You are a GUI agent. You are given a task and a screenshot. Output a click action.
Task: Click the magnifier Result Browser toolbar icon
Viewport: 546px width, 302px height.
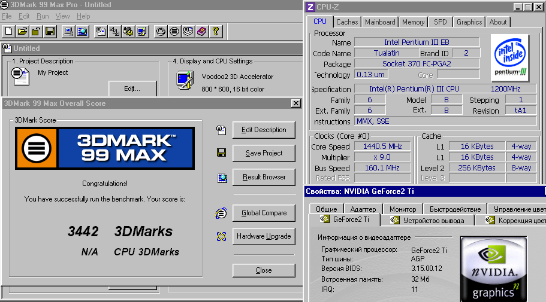pyautogui.click(x=83, y=31)
